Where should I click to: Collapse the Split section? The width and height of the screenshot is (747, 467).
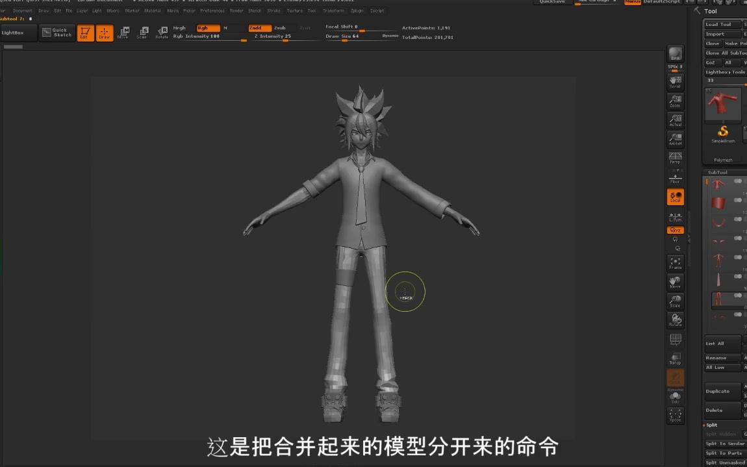coord(711,425)
